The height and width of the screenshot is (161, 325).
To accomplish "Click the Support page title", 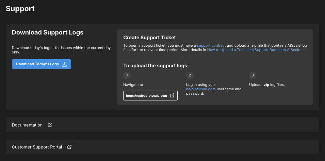I will click(20, 8).
